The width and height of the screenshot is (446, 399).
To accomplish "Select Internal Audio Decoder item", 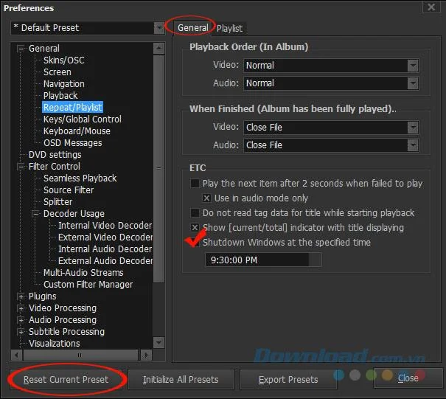I will click(x=105, y=249).
